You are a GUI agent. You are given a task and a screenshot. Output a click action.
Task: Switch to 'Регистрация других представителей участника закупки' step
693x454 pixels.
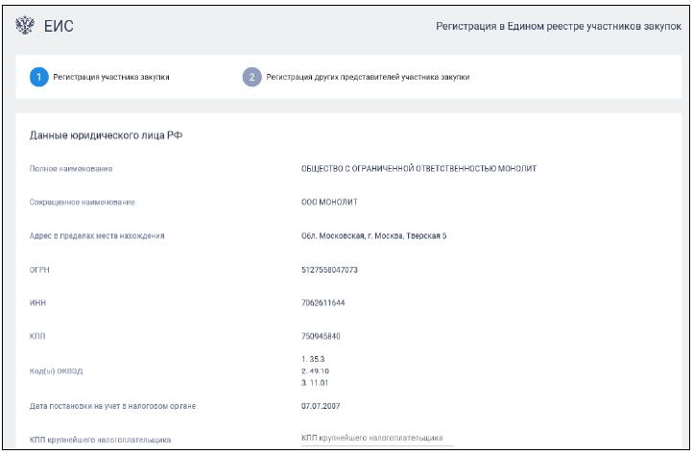(x=367, y=77)
